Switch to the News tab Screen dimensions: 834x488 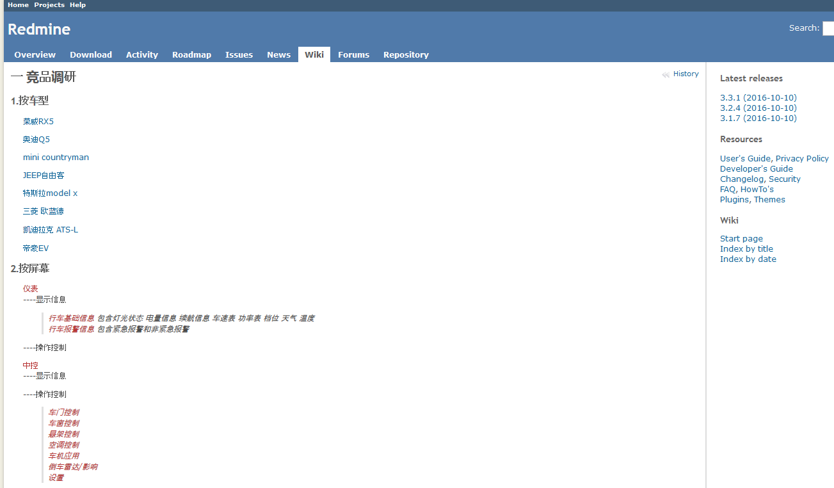point(278,54)
